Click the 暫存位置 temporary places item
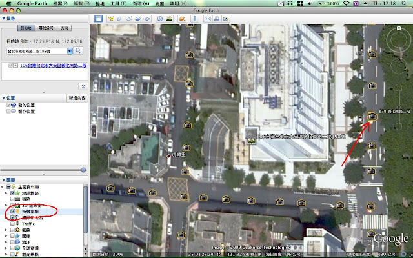Image resolution: width=413 pixels, height=258 pixels. [26, 111]
